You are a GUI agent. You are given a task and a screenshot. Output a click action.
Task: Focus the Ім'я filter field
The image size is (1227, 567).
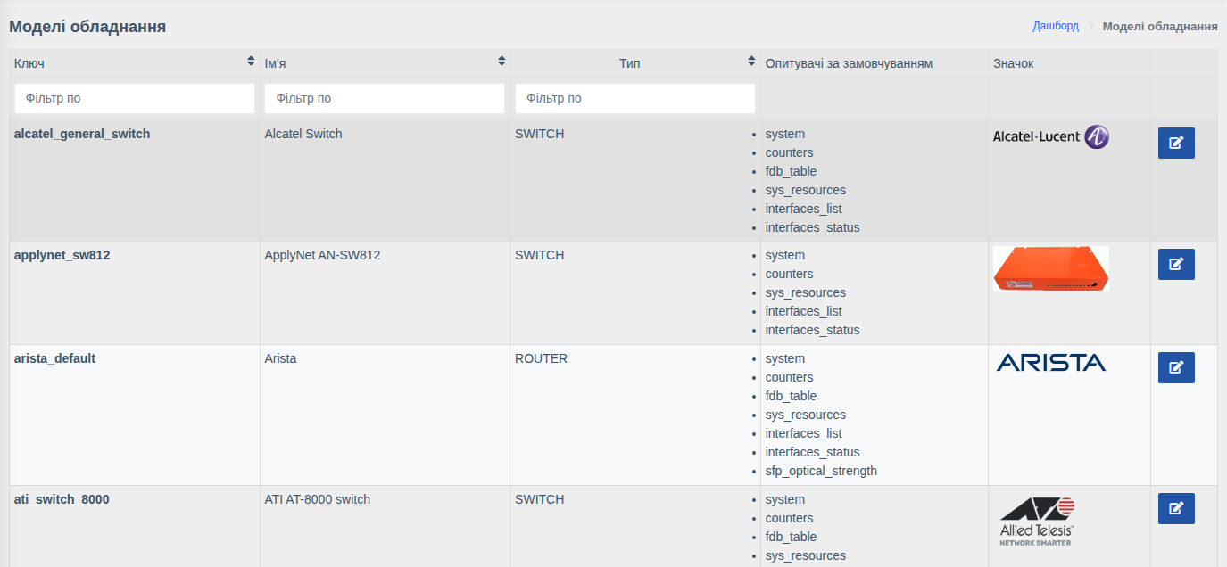tap(385, 98)
